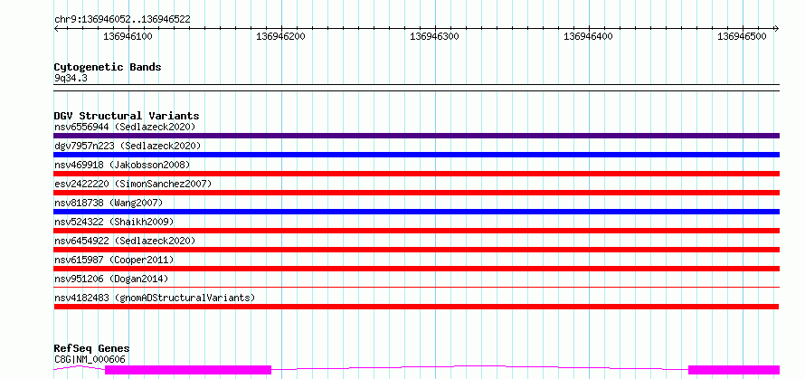Screen dimensions: 805x379
Task: Click the DGV Structural Variants track title
Action: tap(127, 116)
